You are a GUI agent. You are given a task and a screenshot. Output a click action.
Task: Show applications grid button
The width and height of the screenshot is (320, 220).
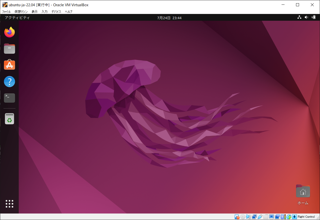(x=9, y=204)
